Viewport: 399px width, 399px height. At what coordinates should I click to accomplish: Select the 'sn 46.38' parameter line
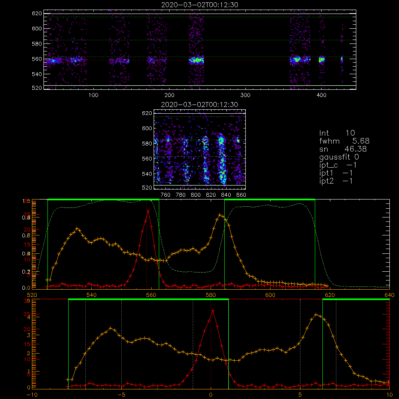tap(343, 149)
